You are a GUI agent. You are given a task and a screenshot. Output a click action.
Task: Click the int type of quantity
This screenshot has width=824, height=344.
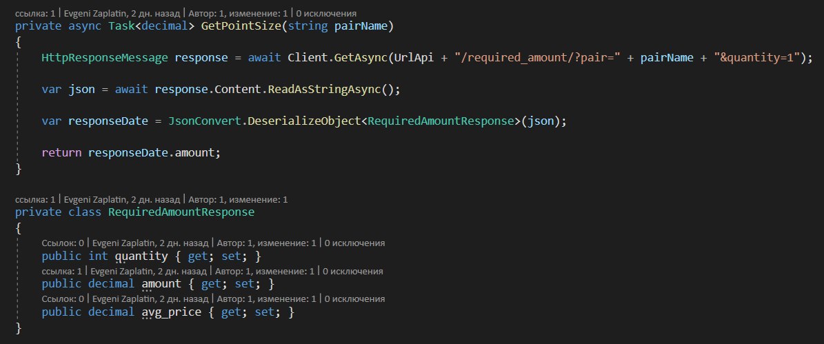click(x=99, y=256)
